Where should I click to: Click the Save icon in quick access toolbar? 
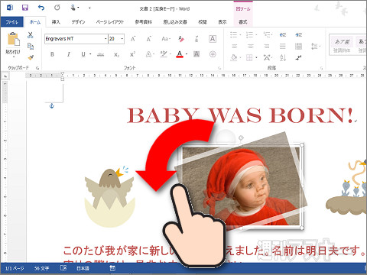click(25, 8)
